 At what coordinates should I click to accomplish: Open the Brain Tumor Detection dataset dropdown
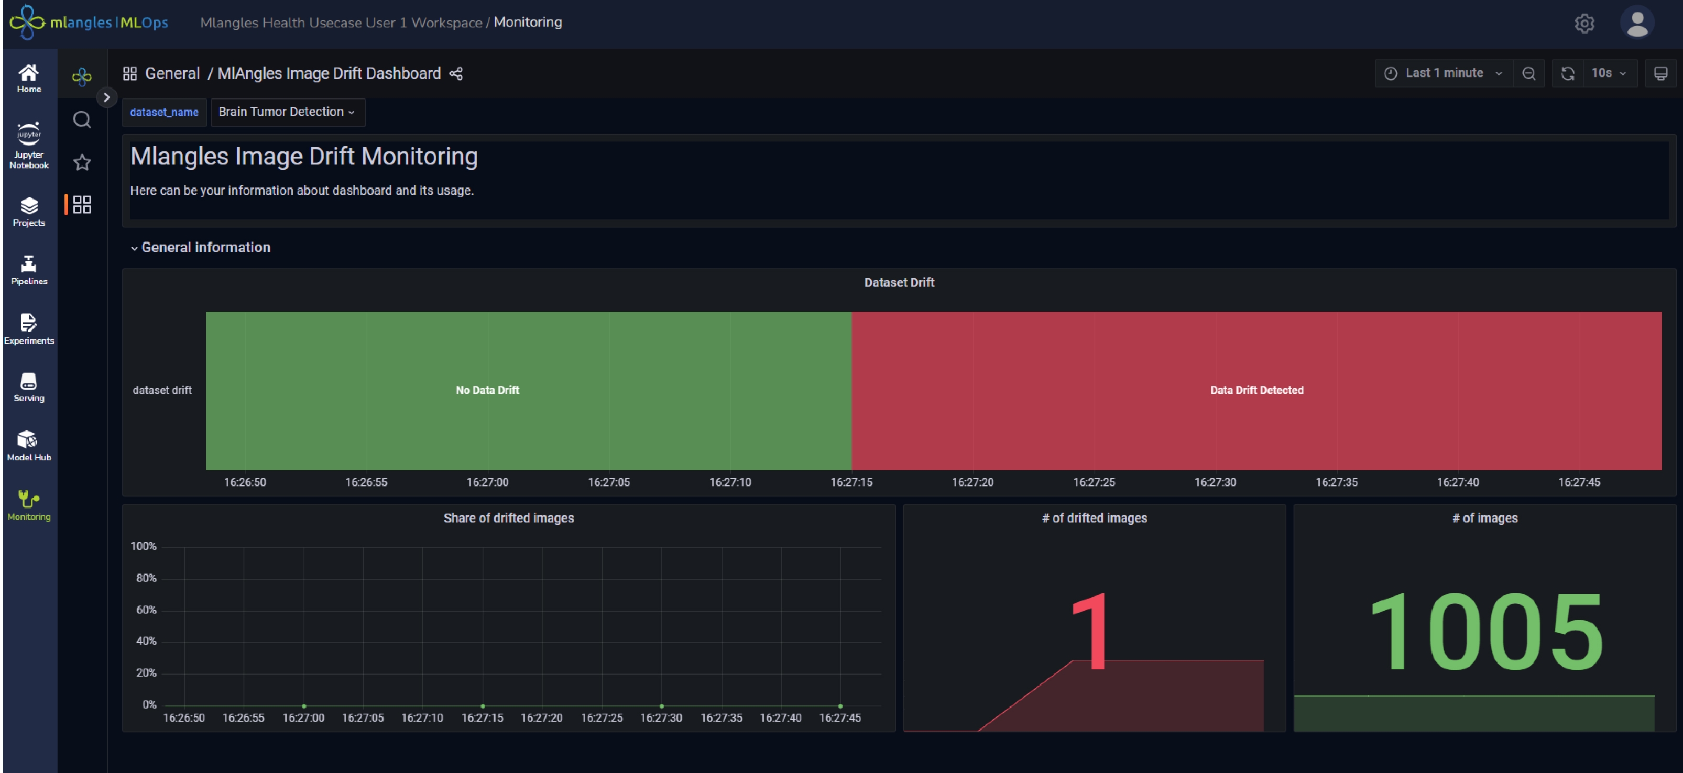287,112
